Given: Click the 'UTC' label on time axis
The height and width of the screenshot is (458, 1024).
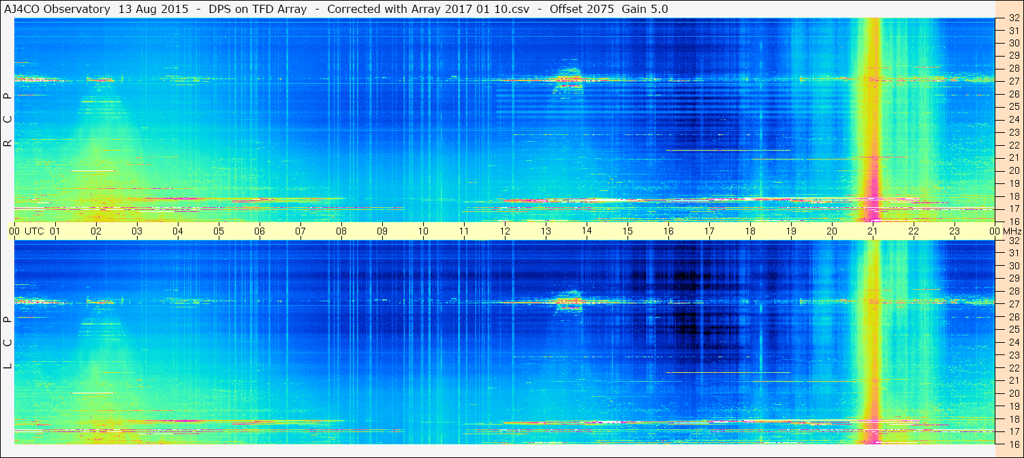Looking at the screenshot, I should pyautogui.click(x=34, y=231).
